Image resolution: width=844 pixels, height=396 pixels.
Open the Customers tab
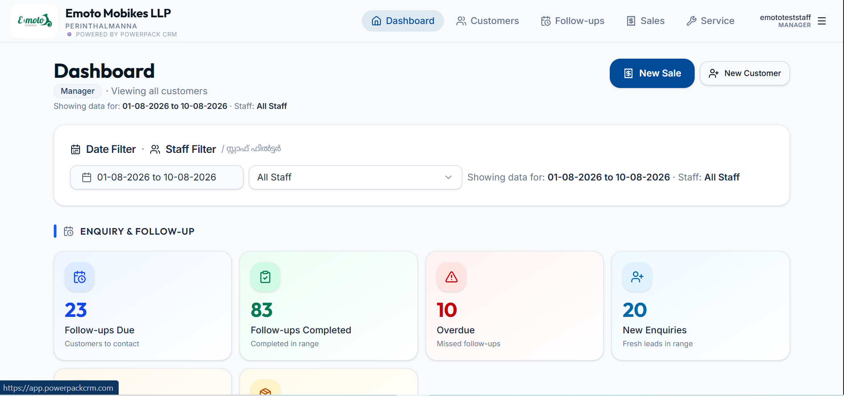point(488,21)
